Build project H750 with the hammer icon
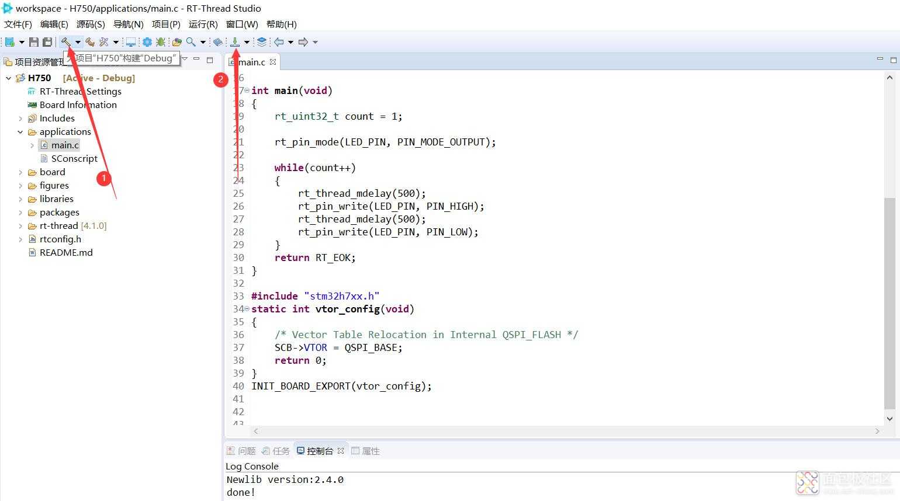The height and width of the screenshot is (501, 900). 66,42
